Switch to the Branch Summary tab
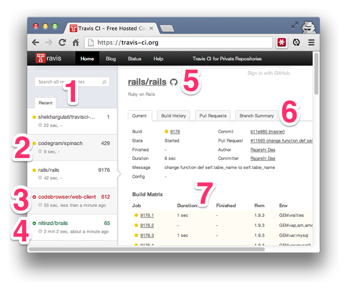347x290 pixels. coord(256,116)
